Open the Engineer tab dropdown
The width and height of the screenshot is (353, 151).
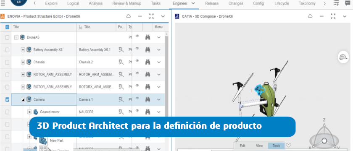coord(193,3)
